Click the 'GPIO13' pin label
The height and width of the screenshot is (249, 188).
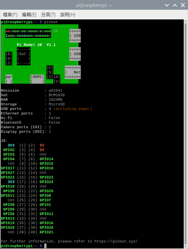pyautogui.click(x=8, y=218)
